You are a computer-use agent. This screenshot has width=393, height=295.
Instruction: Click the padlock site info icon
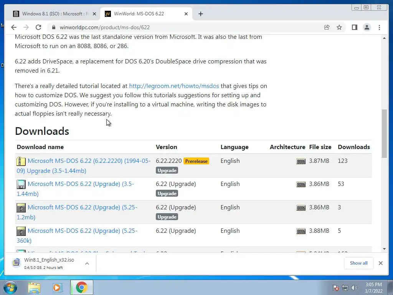coord(53,27)
